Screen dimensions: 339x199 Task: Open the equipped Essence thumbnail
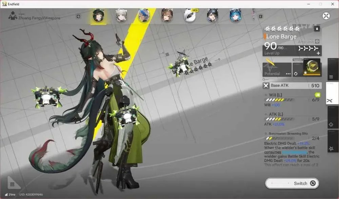pyautogui.click(x=312, y=67)
